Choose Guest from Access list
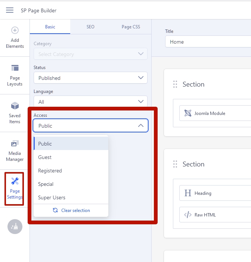Screen dimensions: 251x262 click(x=45, y=157)
